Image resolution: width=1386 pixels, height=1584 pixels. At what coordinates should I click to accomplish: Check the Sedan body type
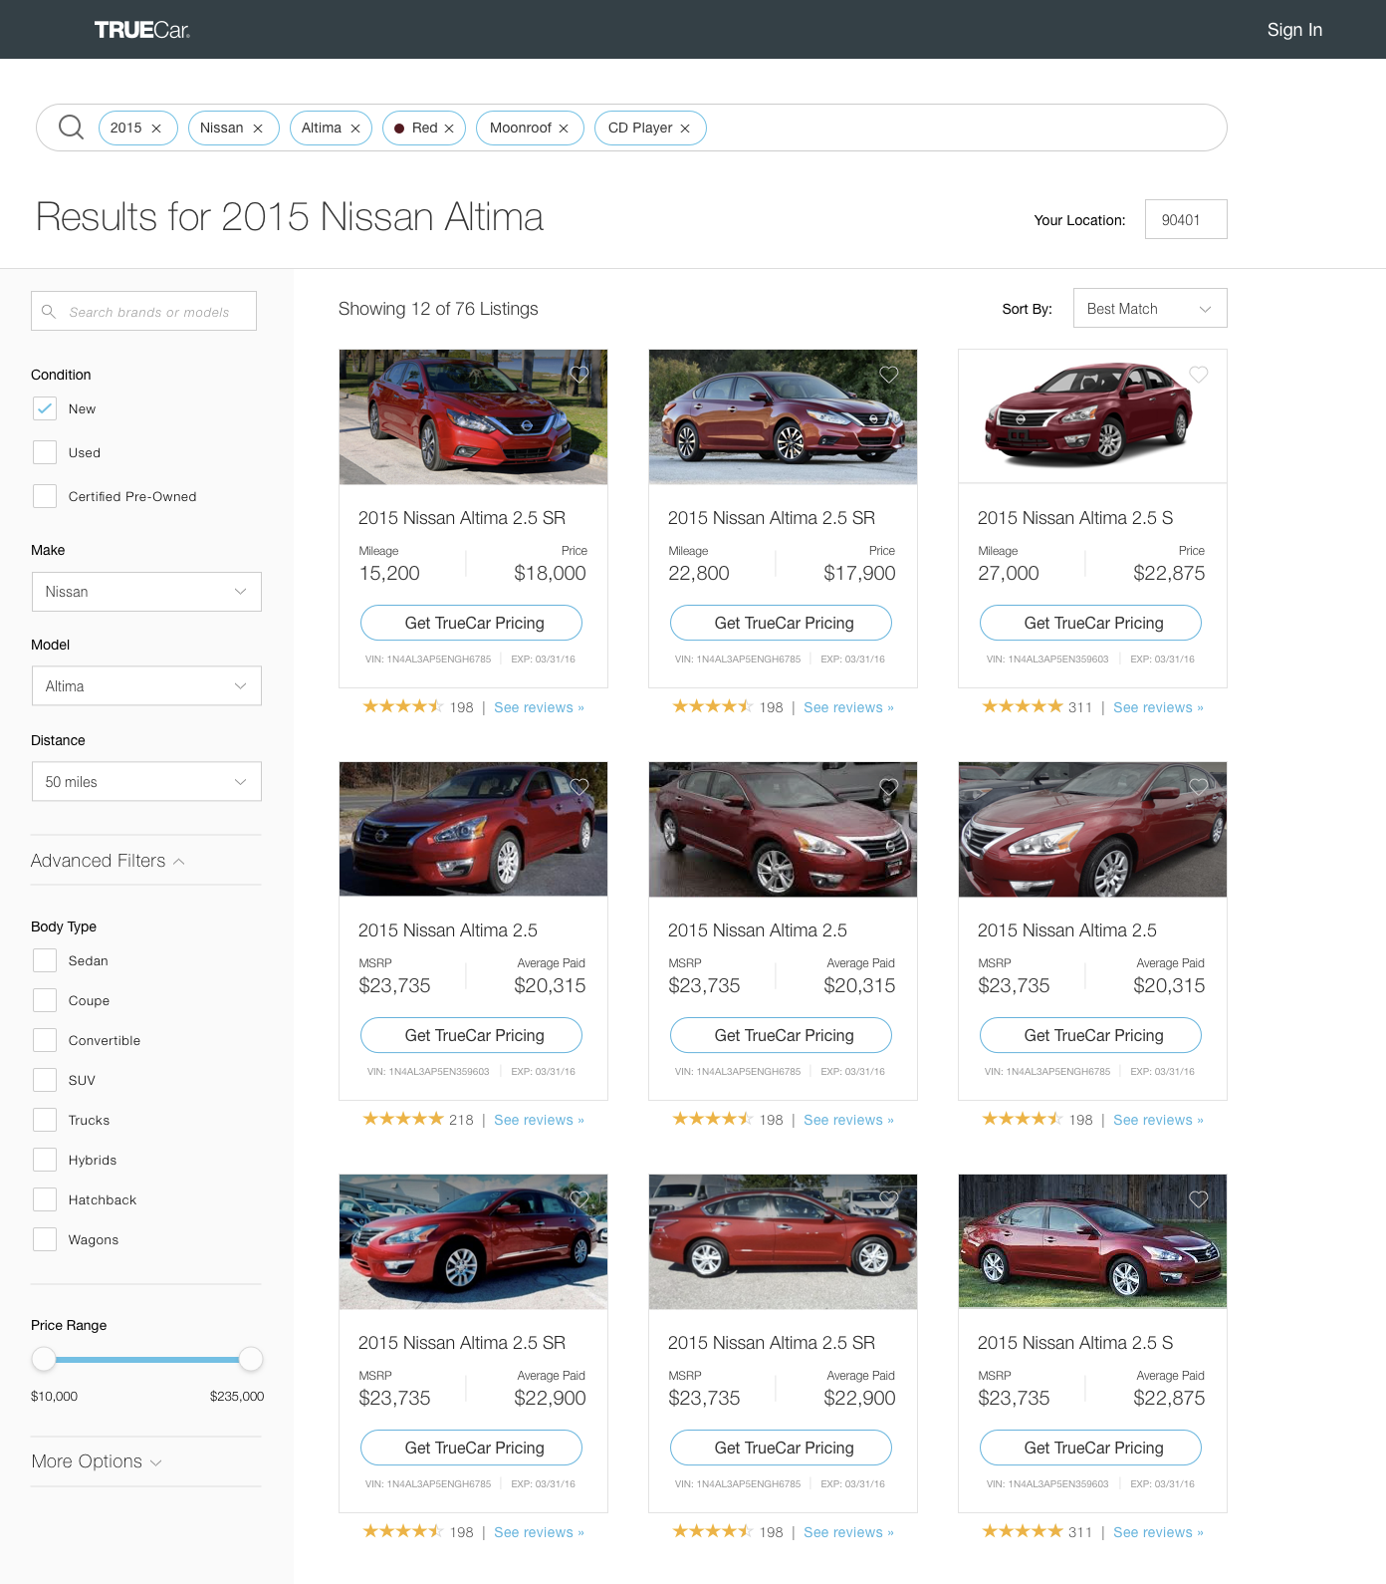coord(45,960)
